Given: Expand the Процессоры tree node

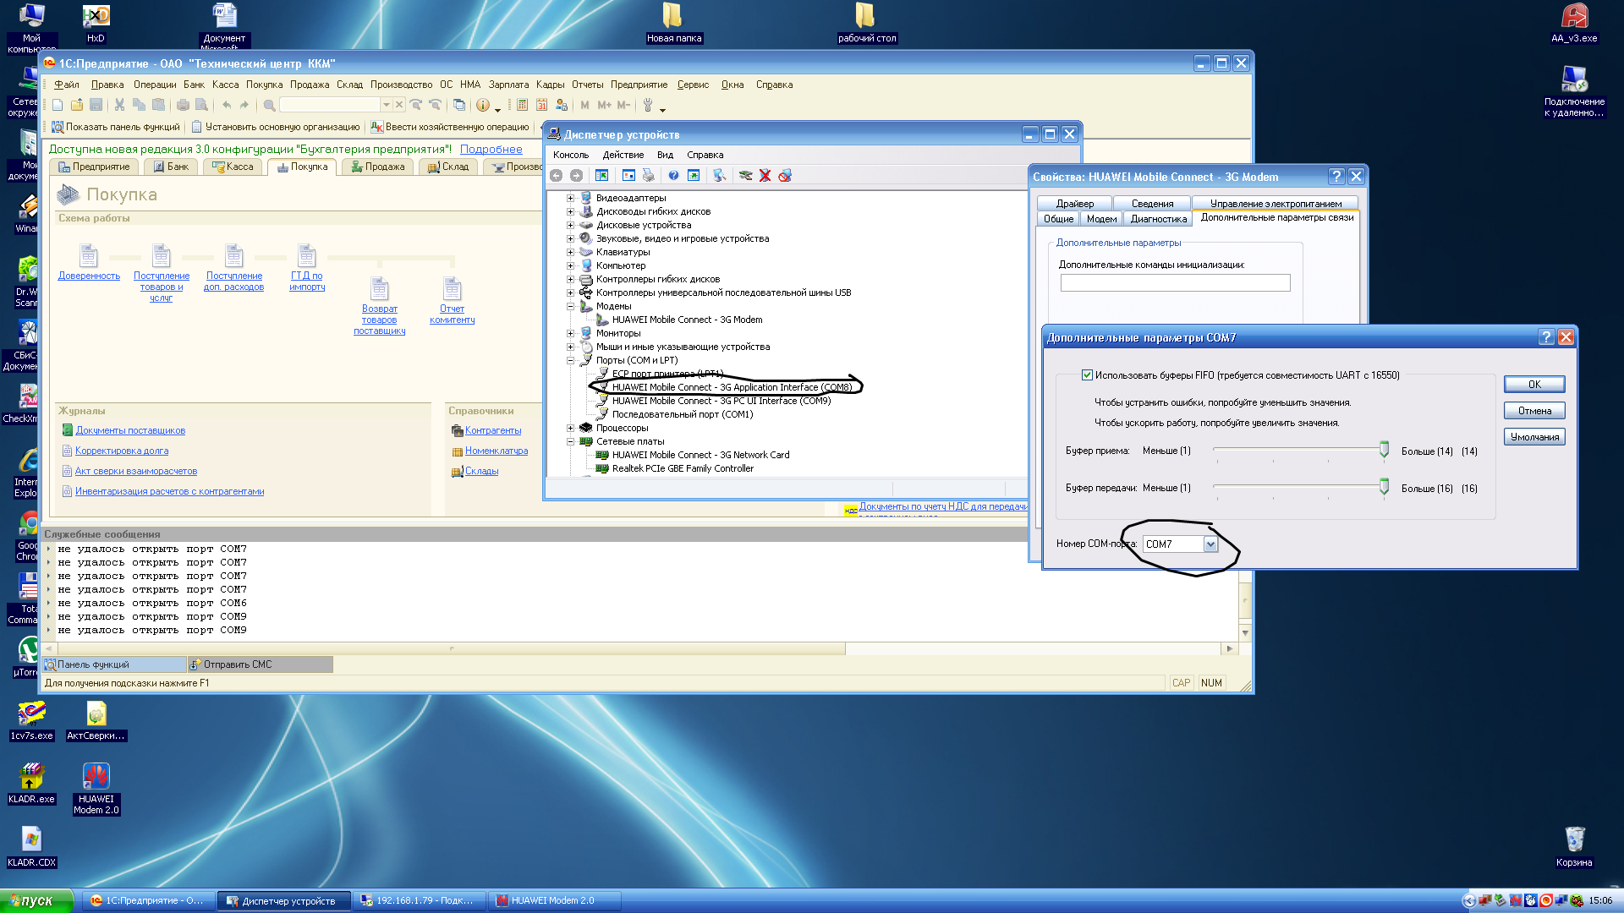Looking at the screenshot, I should [570, 428].
